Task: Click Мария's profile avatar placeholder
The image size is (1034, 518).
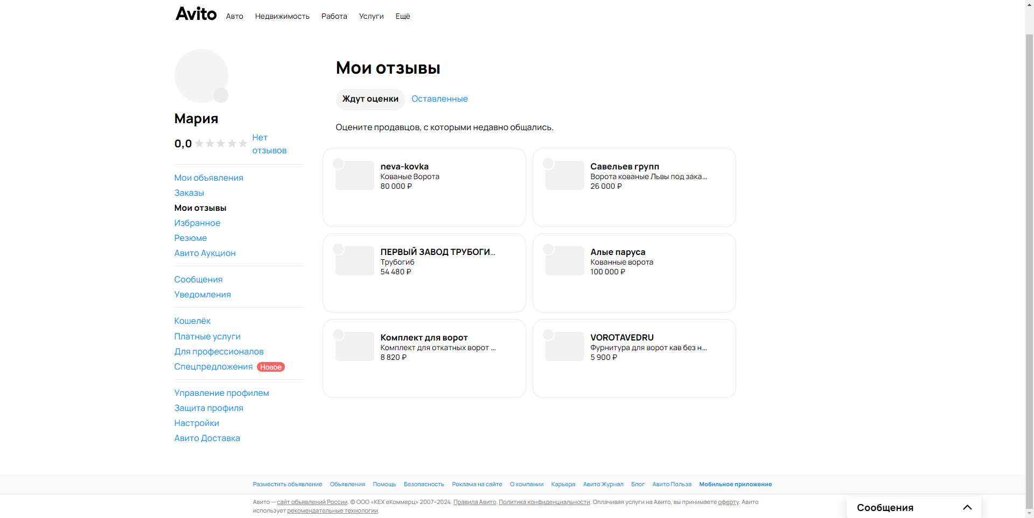Action: 201,76
